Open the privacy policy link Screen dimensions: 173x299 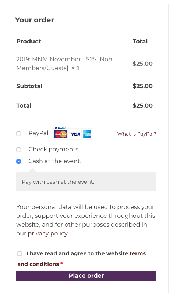click(48, 233)
